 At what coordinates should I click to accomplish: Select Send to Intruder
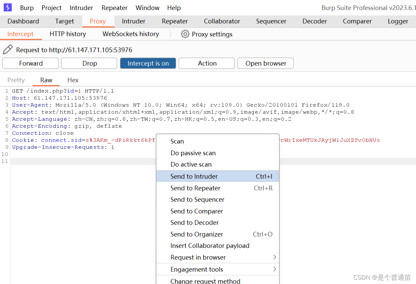click(x=218, y=176)
